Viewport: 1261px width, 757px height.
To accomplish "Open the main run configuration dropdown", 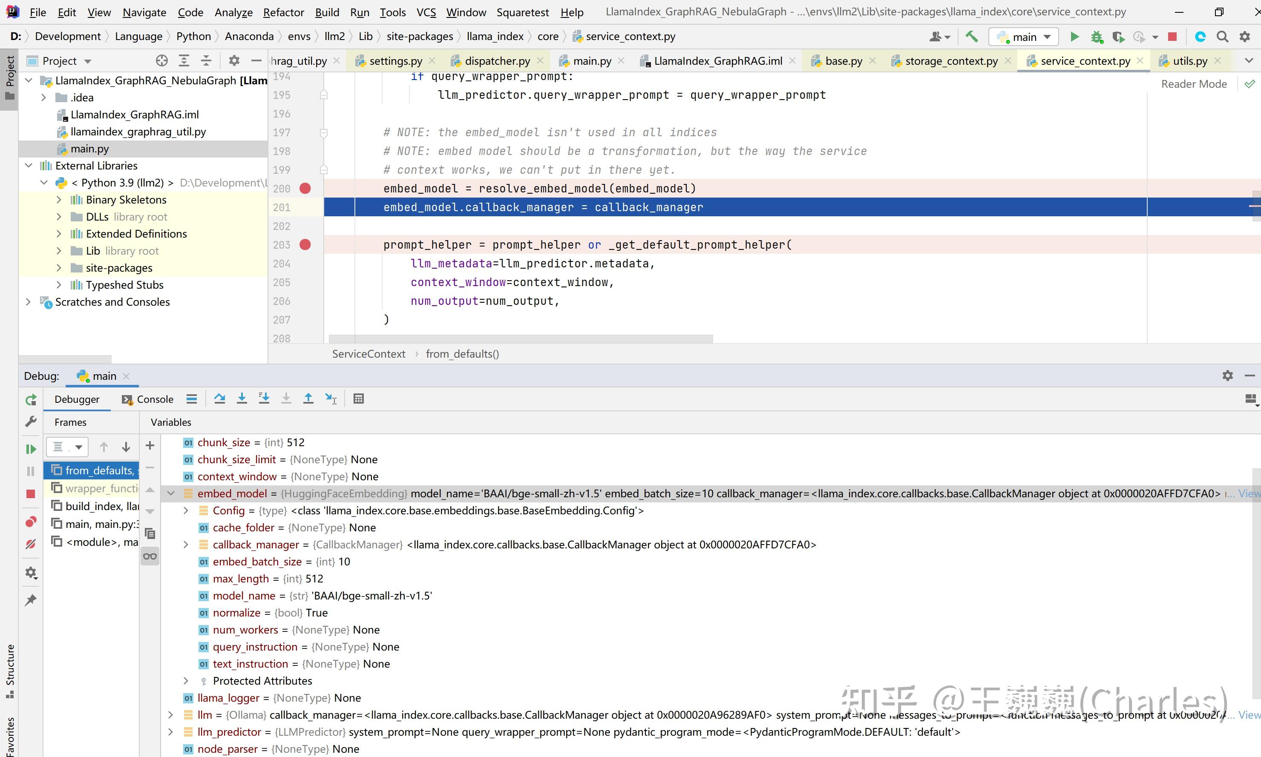I will pyautogui.click(x=1023, y=37).
